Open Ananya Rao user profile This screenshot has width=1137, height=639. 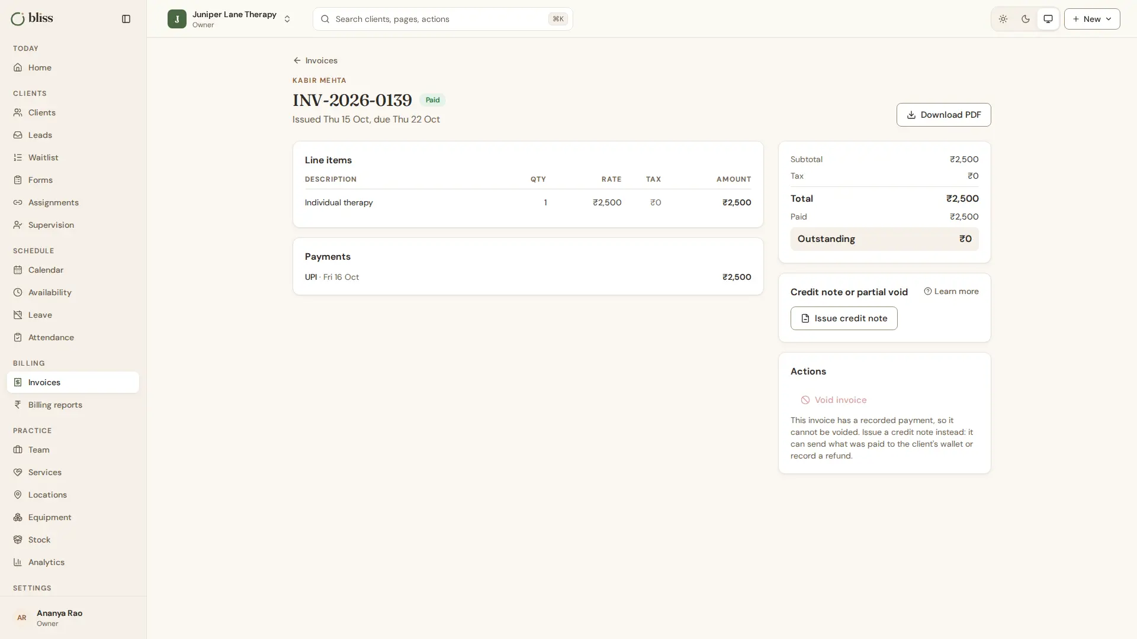pyautogui.click(x=73, y=618)
